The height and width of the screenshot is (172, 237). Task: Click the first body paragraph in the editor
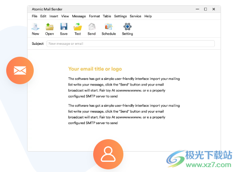tap(124, 87)
